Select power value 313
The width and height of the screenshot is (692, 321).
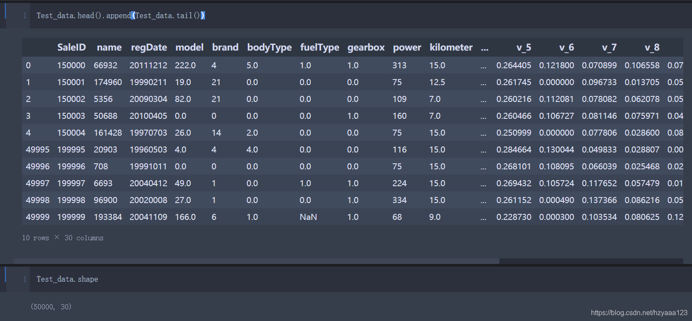(399, 65)
